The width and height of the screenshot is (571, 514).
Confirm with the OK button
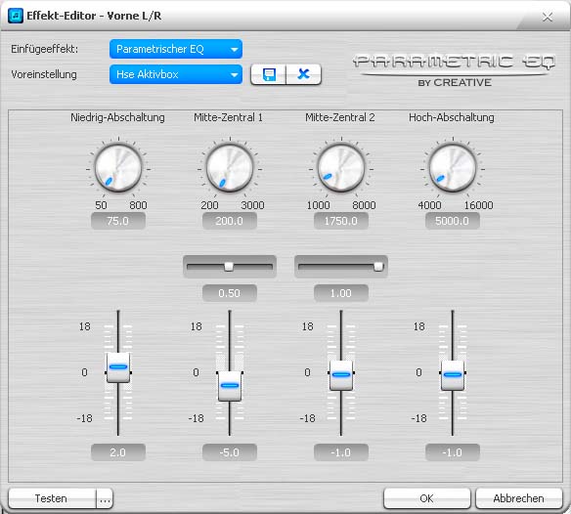pos(427,498)
